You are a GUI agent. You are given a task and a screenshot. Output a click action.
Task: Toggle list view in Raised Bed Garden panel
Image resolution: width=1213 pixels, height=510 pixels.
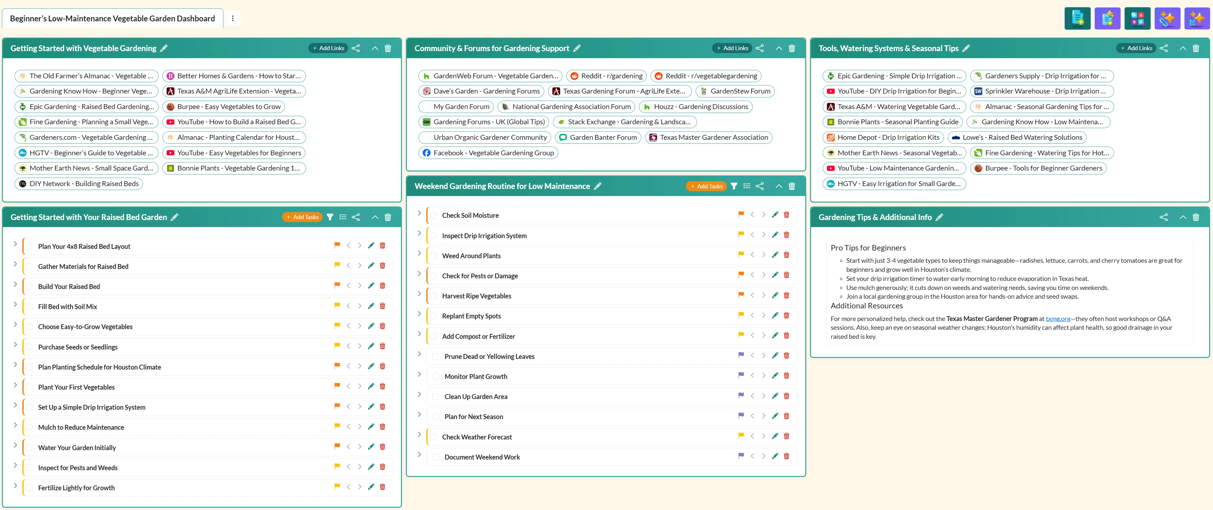[x=343, y=217]
